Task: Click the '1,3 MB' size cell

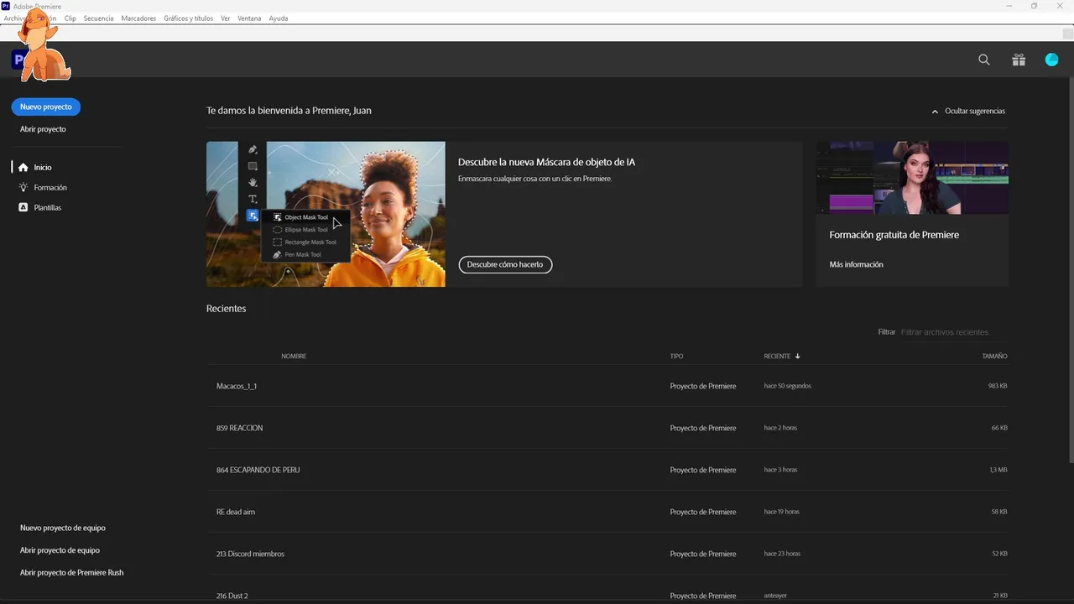Action: [x=998, y=470]
